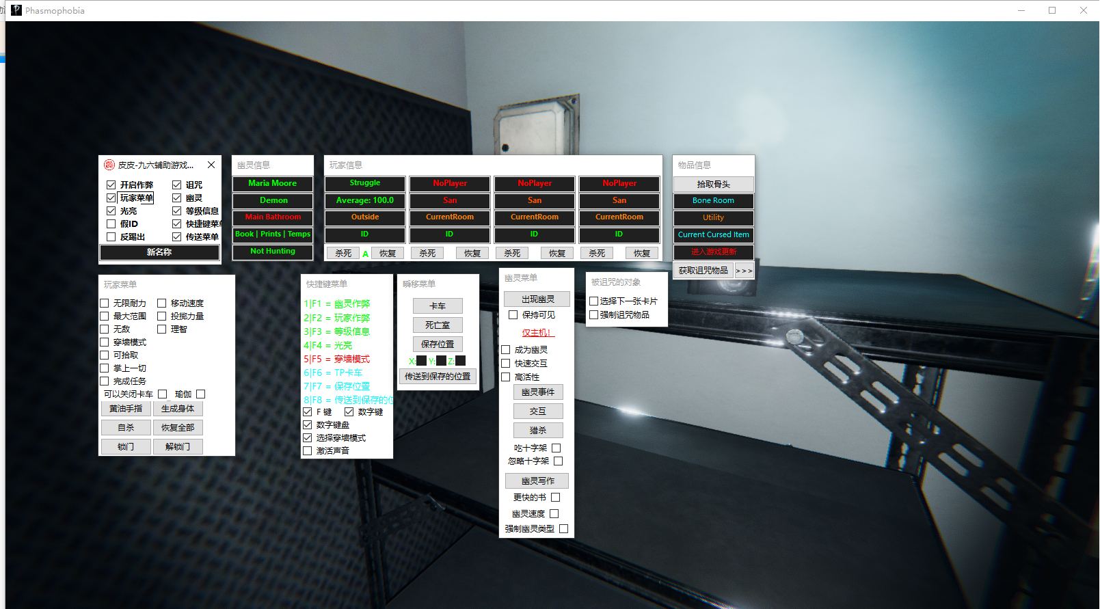Viewport: 1100px width, 609px height.
Task: Uncheck the 开启作弊 checkbox
Action: (x=111, y=185)
